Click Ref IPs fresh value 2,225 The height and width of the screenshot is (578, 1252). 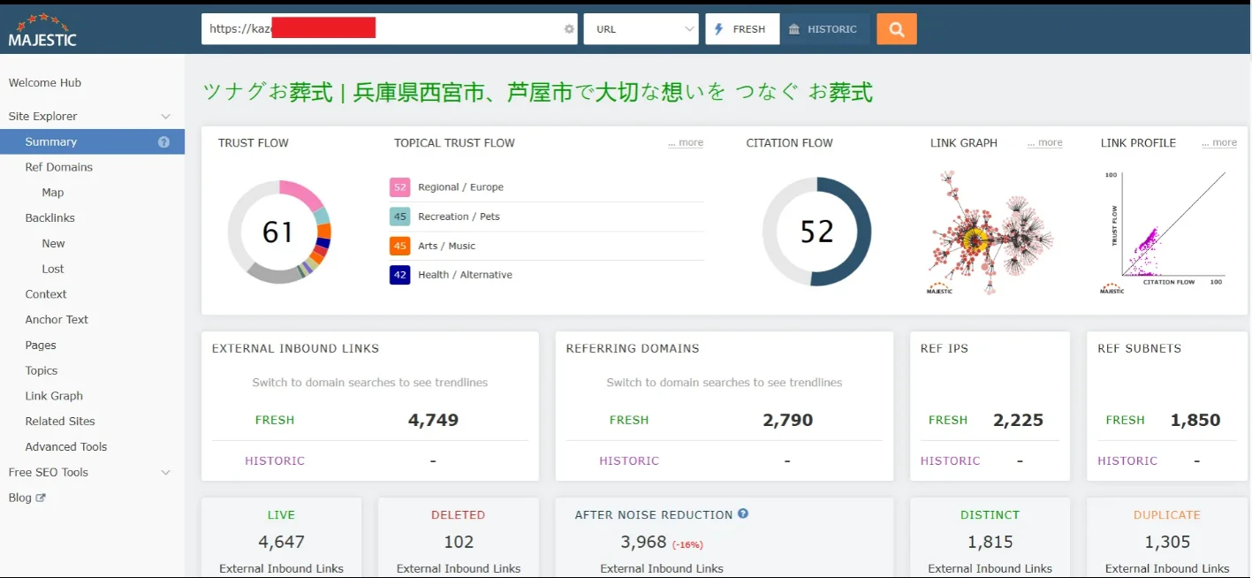[1018, 420]
